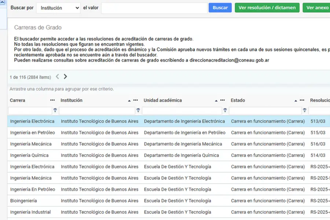
Task: Open the Institución column header menu
Action: (135, 100)
